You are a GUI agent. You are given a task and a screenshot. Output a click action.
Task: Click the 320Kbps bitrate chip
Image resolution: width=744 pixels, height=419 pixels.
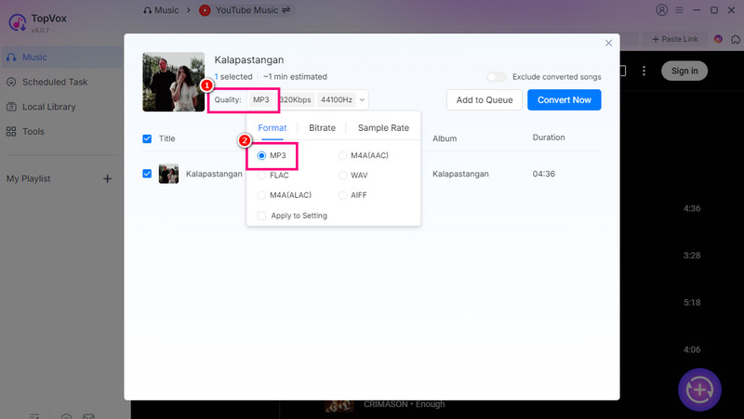295,100
